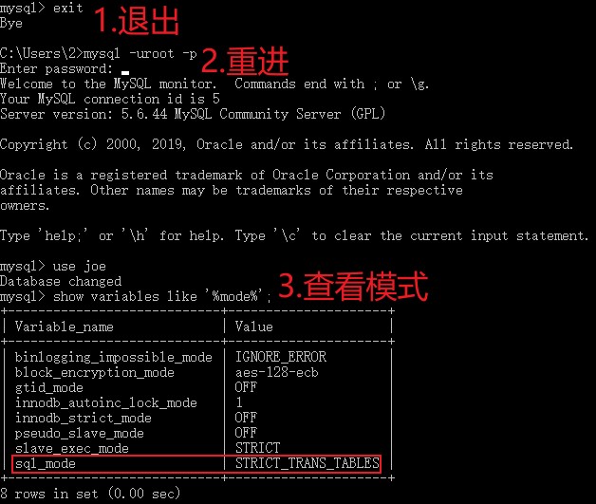The width and height of the screenshot is (596, 504).
Task: Select the gtid_mode variable row
Action: 197,387
